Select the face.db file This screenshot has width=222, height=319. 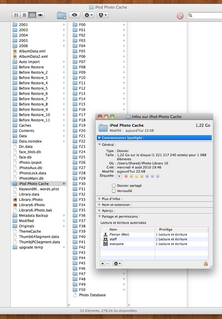point(25,157)
